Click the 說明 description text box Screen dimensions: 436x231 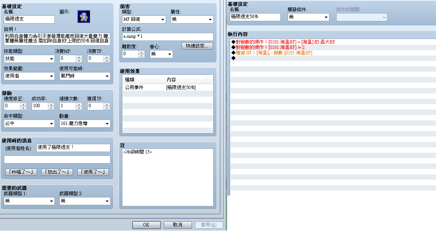[57, 39]
